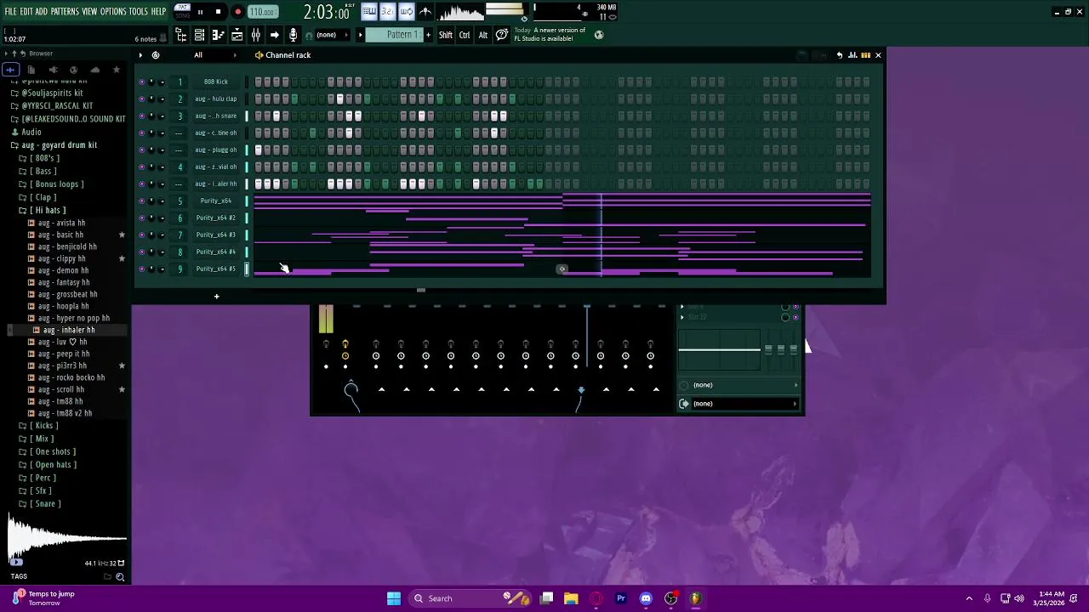This screenshot has width=1089, height=612.
Task: Click the 808 Kick channel volume knob
Action: (x=161, y=82)
